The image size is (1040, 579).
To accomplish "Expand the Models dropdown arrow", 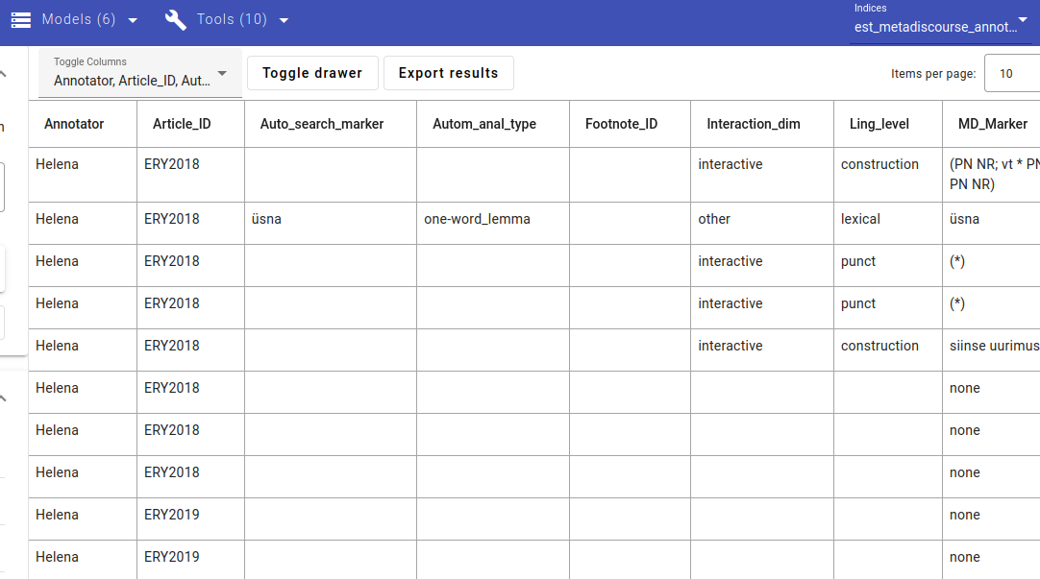I will (x=133, y=20).
